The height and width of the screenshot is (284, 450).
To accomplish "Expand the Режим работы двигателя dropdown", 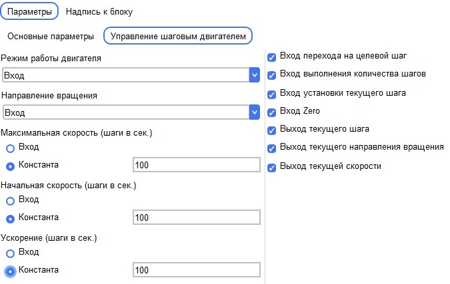I will click(131, 75).
